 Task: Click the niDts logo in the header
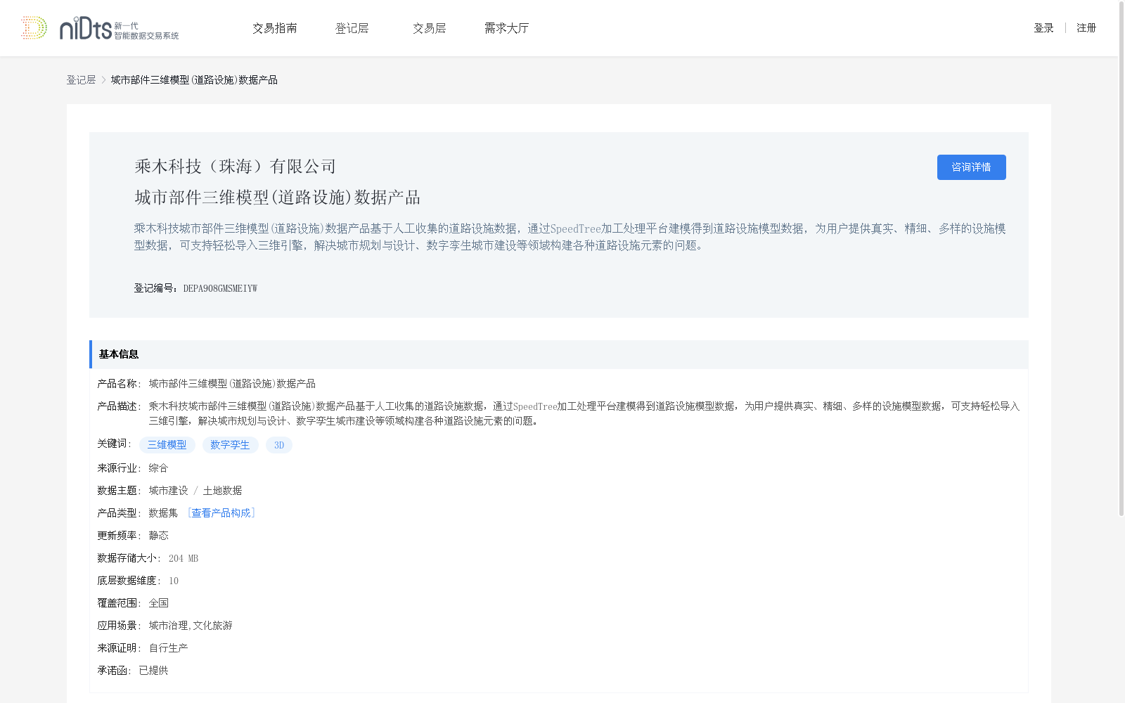100,28
